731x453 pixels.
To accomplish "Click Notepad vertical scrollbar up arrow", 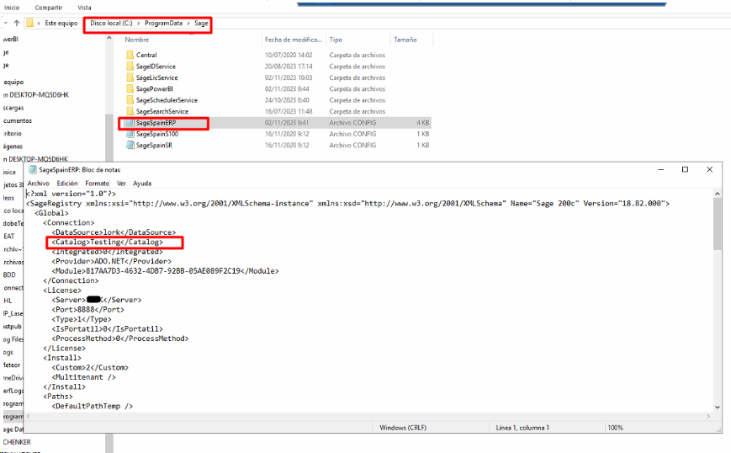I will click(x=718, y=193).
